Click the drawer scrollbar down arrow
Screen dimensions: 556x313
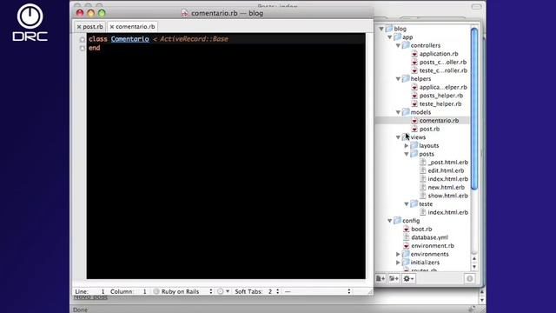(x=474, y=267)
